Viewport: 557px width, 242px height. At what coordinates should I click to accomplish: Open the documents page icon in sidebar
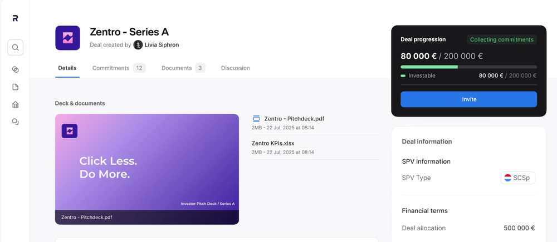[15, 87]
